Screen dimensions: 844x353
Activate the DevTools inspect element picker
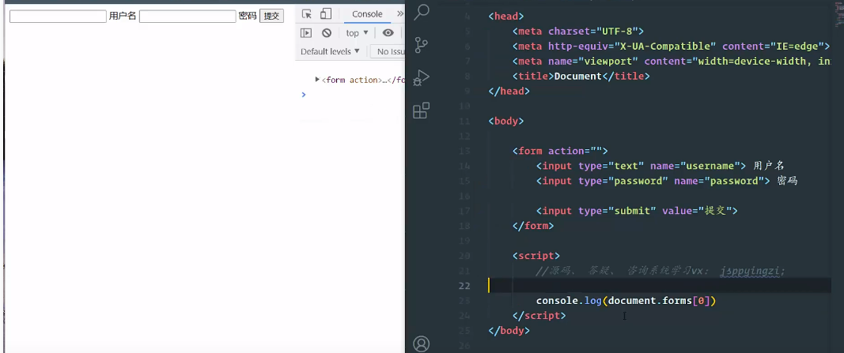(306, 14)
